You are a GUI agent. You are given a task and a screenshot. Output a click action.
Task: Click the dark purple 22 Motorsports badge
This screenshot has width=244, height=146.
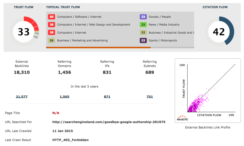[143, 40]
